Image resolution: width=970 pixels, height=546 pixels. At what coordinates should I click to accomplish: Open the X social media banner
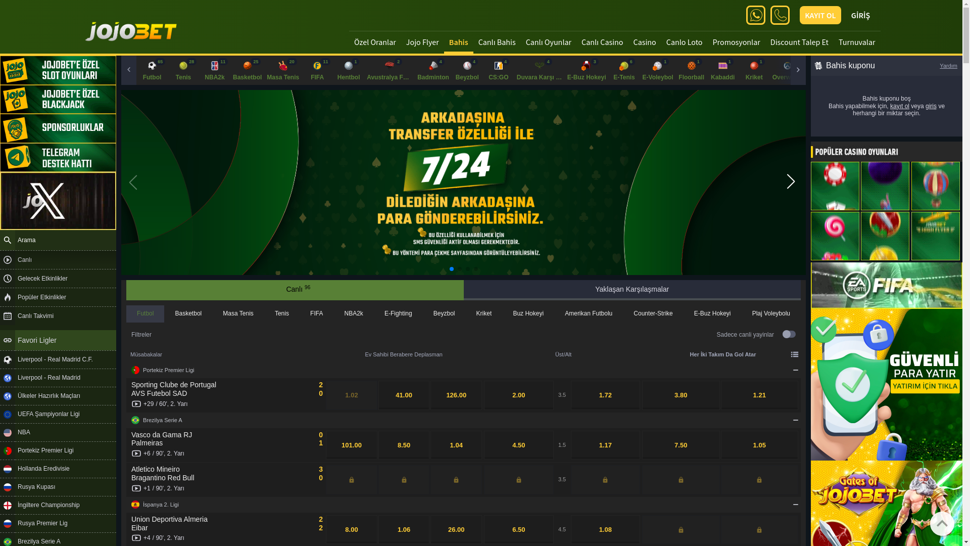pos(58,201)
